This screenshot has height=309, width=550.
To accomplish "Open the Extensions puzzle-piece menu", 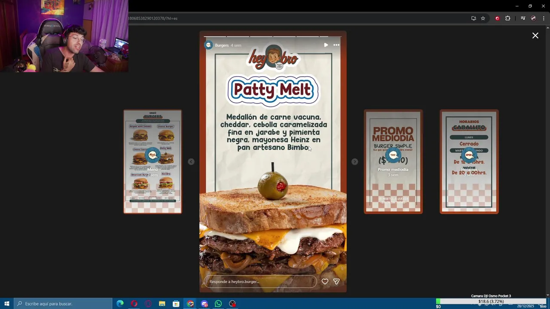I will click(508, 18).
